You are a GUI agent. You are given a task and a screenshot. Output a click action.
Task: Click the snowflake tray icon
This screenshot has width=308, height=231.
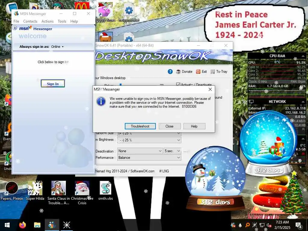pos(254,225)
